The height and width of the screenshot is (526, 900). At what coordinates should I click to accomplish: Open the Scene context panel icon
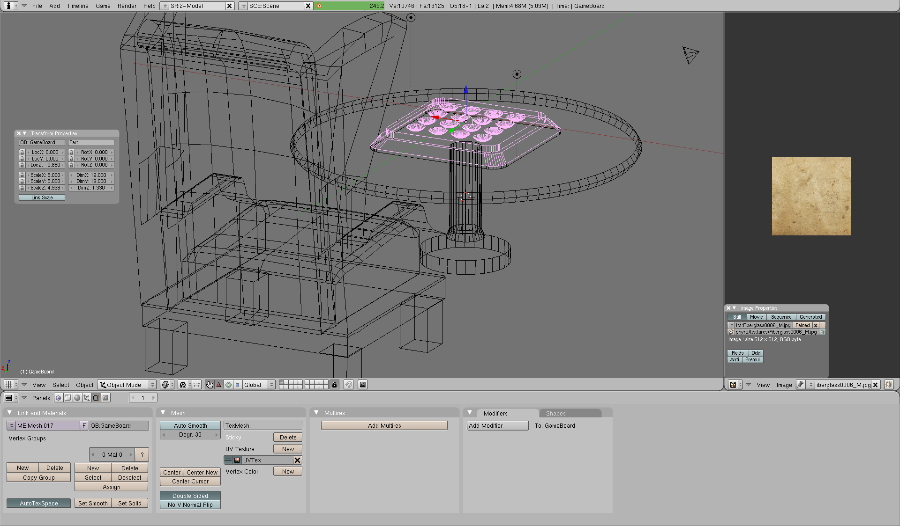(105, 398)
